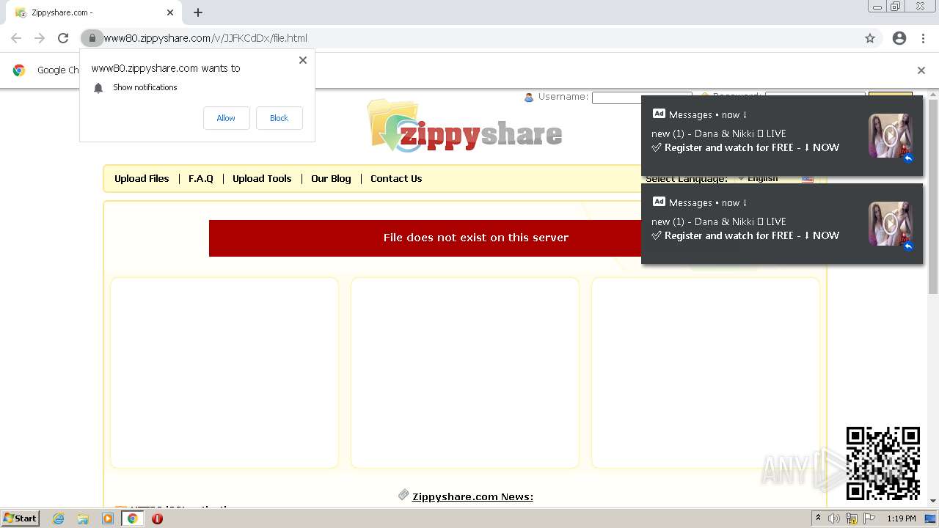Allow notifications from zippyshare
The height and width of the screenshot is (528, 939).
click(226, 118)
